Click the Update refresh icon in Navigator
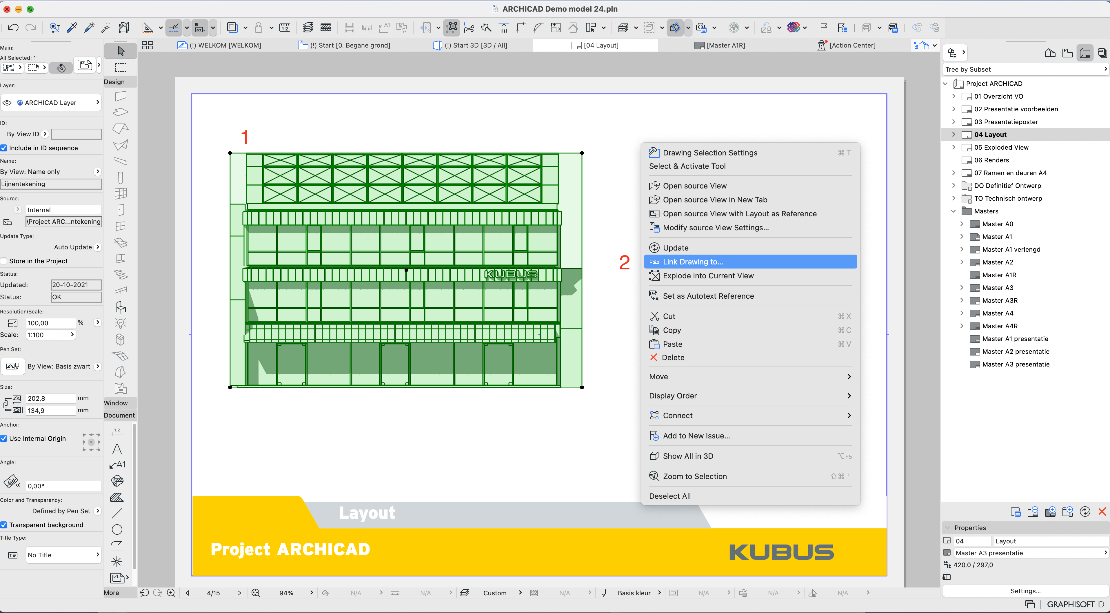 pyautogui.click(x=1084, y=512)
